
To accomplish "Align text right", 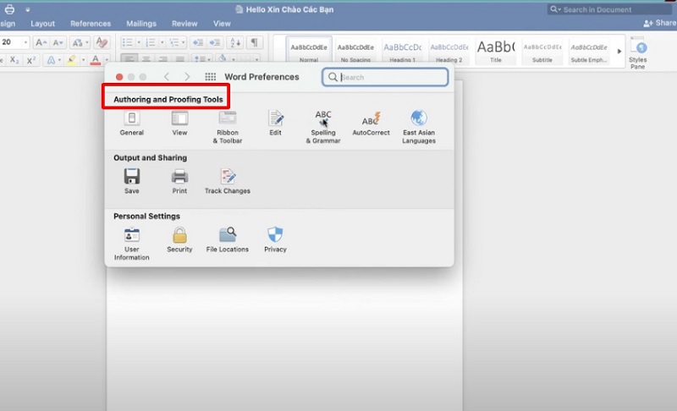I will 162,59.
